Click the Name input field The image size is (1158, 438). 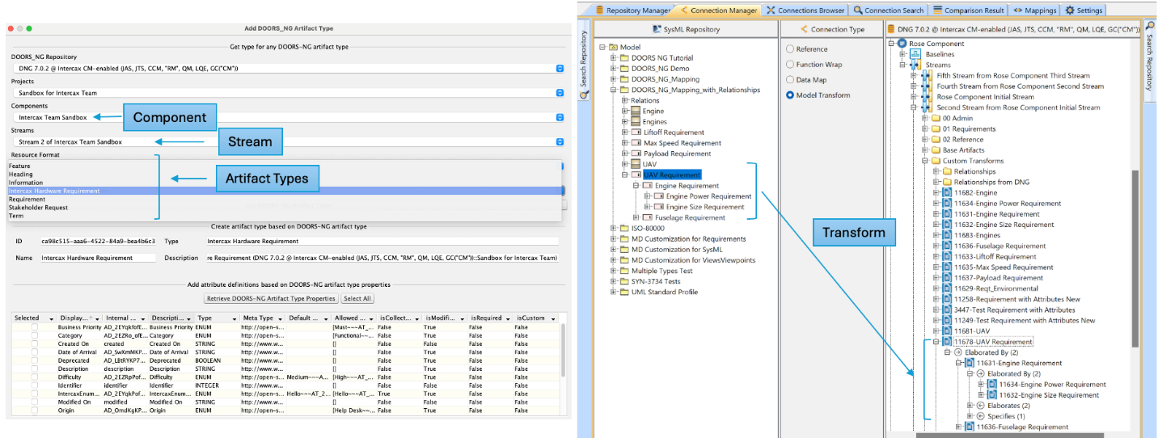[97, 258]
